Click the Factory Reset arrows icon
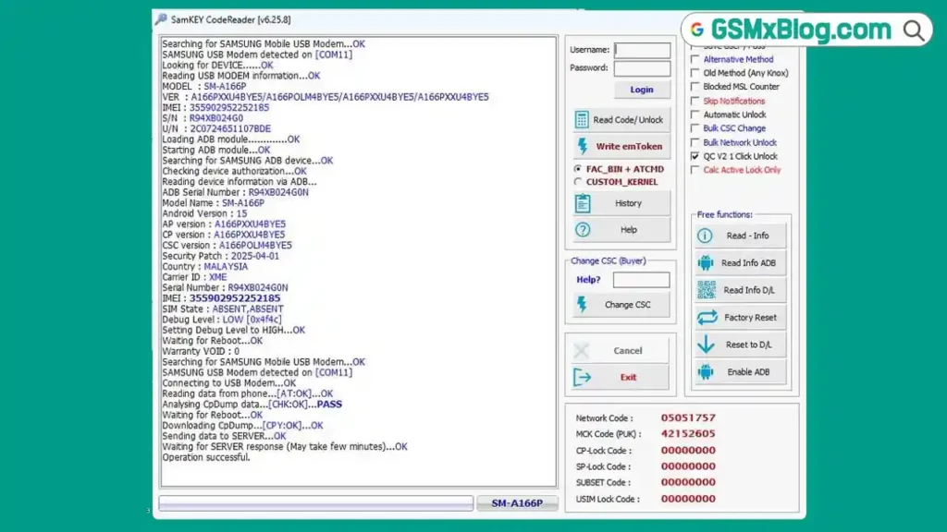The width and height of the screenshot is (947, 532). [x=707, y=318]
